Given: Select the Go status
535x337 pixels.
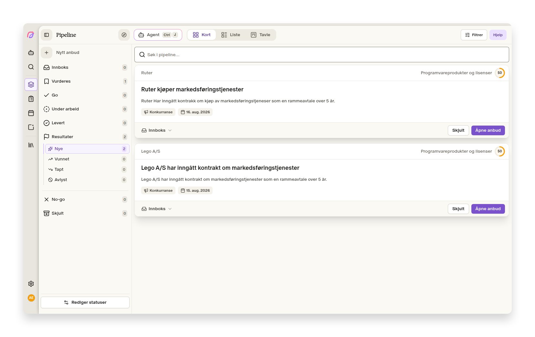Looking at the screenshot, I should tap(85, 95).
